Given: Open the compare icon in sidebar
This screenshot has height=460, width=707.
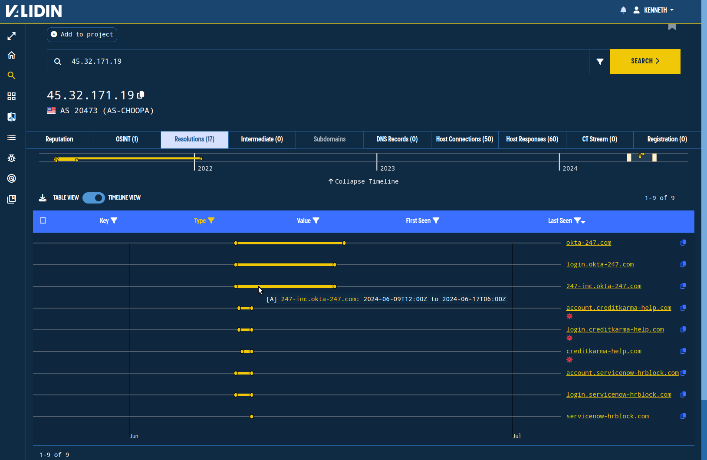Looking at the screenshot, I should tap(12, 117).
